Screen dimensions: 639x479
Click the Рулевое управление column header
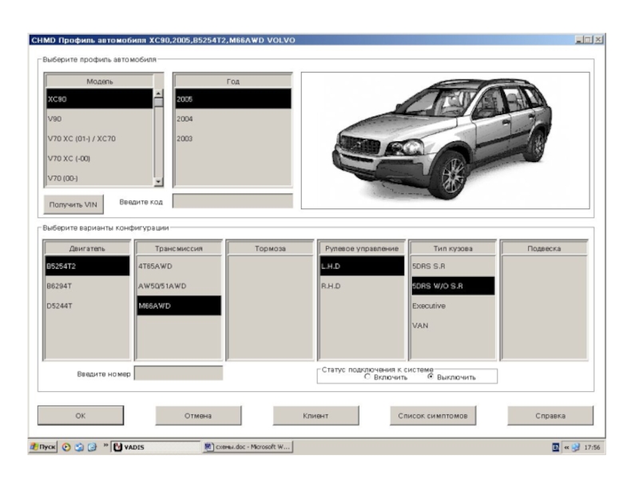[x=362, y=248]
